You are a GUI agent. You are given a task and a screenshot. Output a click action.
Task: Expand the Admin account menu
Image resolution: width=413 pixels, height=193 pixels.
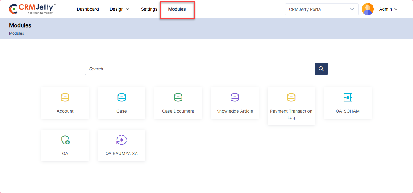click(x=388, y=9)
